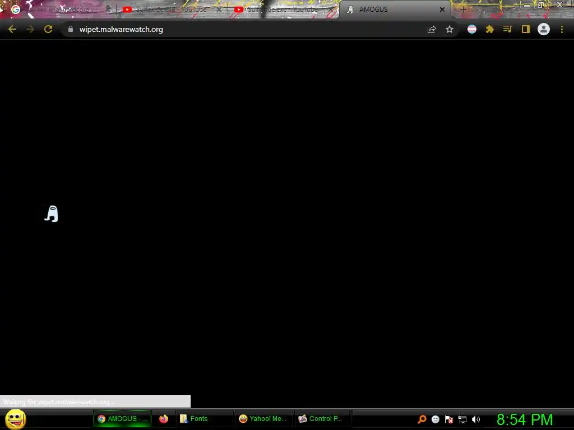574x430 pixels.
Task: Toggle the browser side panel
Action: tap(526, 29)
